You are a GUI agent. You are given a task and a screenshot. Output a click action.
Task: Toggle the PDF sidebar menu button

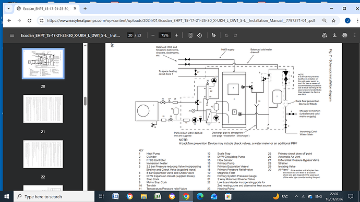click(x=12, y=35)
